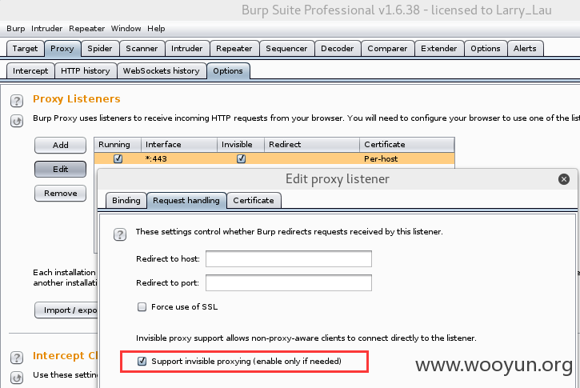This screenshot has width=580, height=388.
Task: Switch to the Spider tab
Action: [x=100, y=49]
